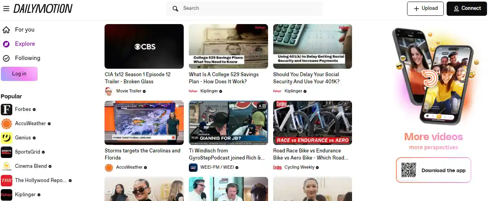The height and width of the screenshot is (201, 489).
Task: Open title Ti Windisch from GyroStepPodcast
Action: coord(227,154)
